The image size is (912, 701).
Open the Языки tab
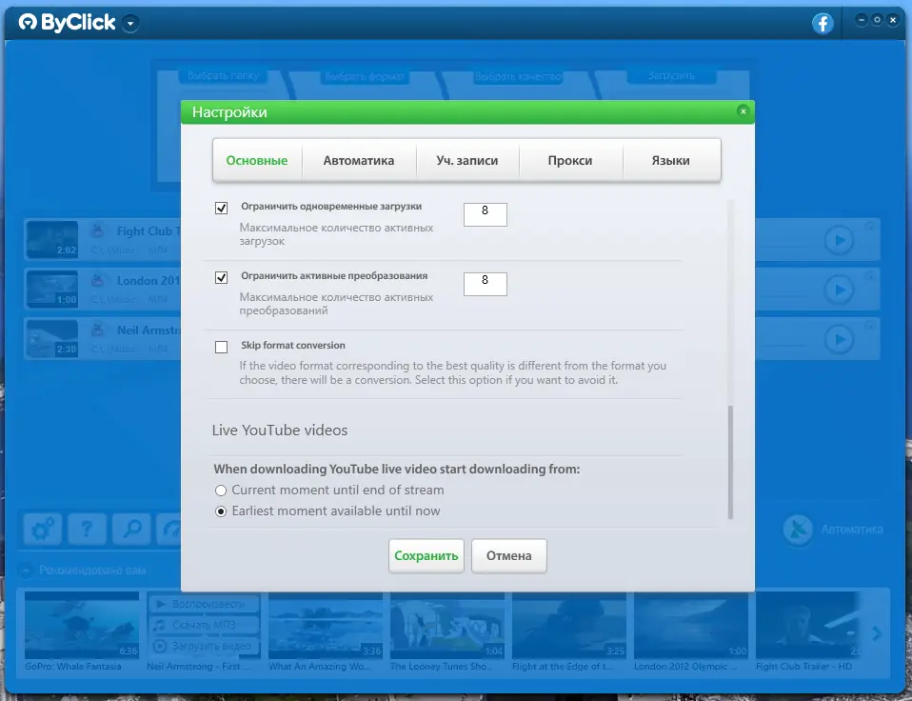(670, 161)
